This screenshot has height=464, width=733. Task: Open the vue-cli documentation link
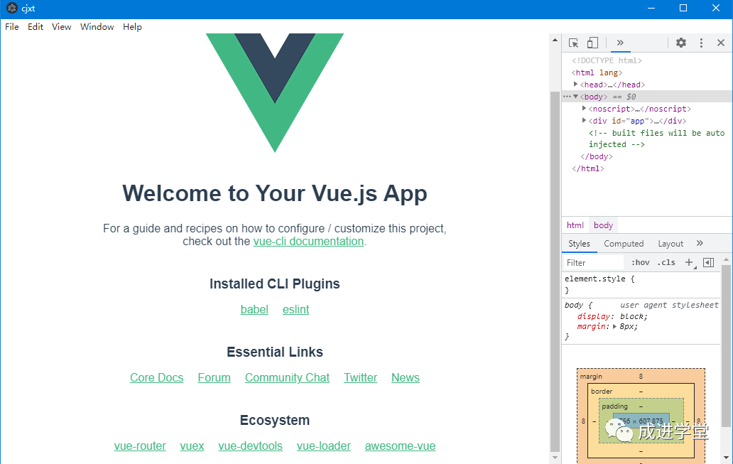[308, 242]
